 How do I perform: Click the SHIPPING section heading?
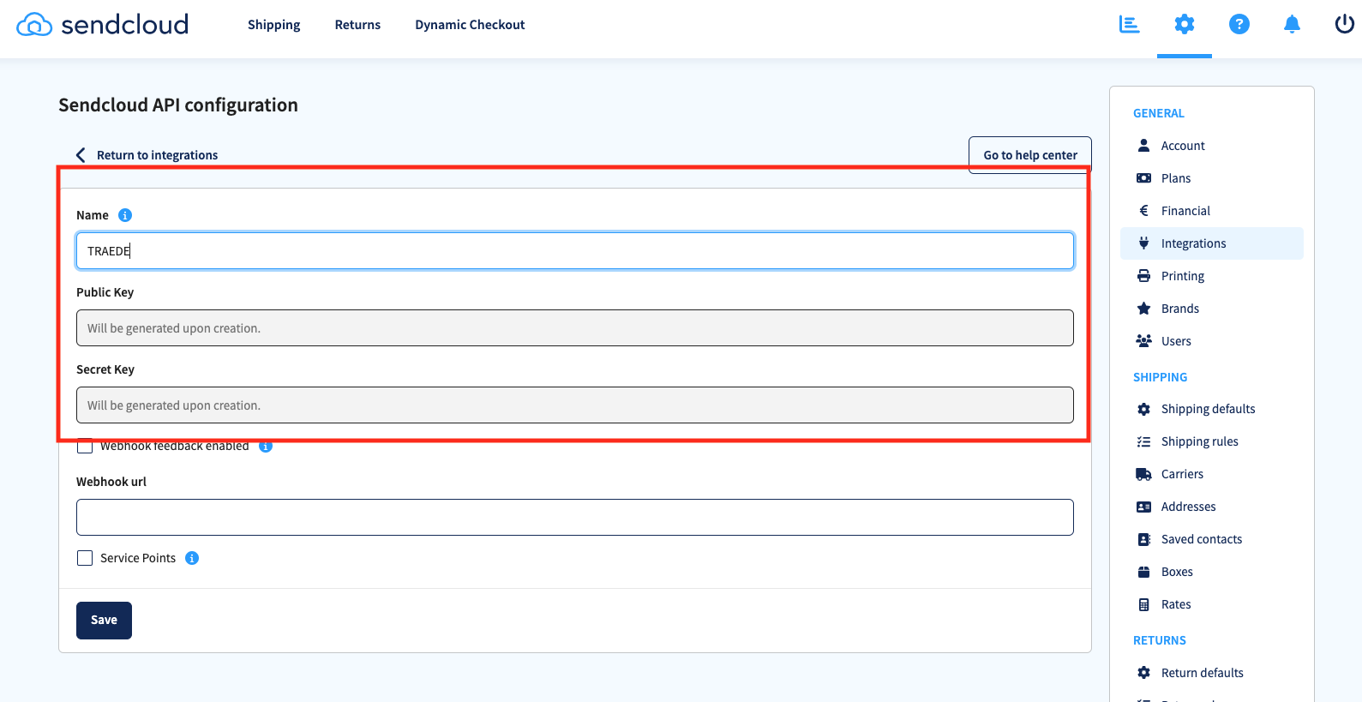pos(1161,377)
